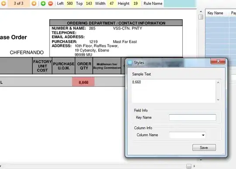Viewport: 236px width, 169px height.
Task: Click the Key Name column header in grid
Action: tap(215, 13)
